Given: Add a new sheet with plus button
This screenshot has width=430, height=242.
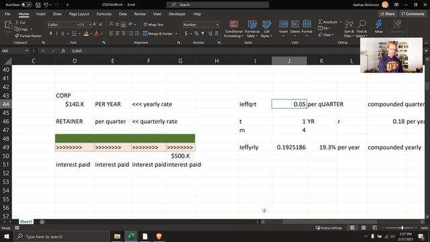Looking at the screenshot, I should 42,222.
